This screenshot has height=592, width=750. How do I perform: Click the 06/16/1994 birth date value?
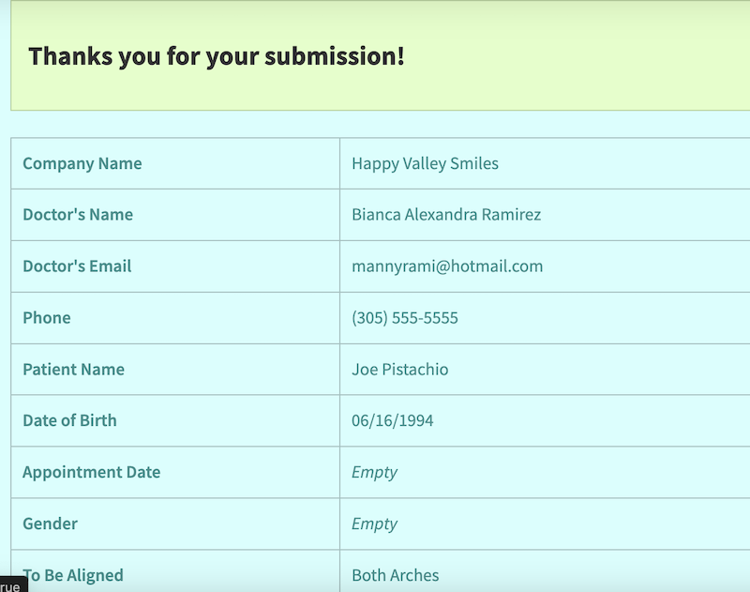click(393, 420)
